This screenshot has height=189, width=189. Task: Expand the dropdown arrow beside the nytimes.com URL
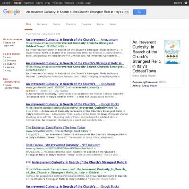(95, 148)
